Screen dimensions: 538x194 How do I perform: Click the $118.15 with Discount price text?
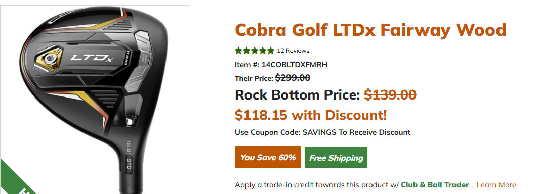coord(311,115)
